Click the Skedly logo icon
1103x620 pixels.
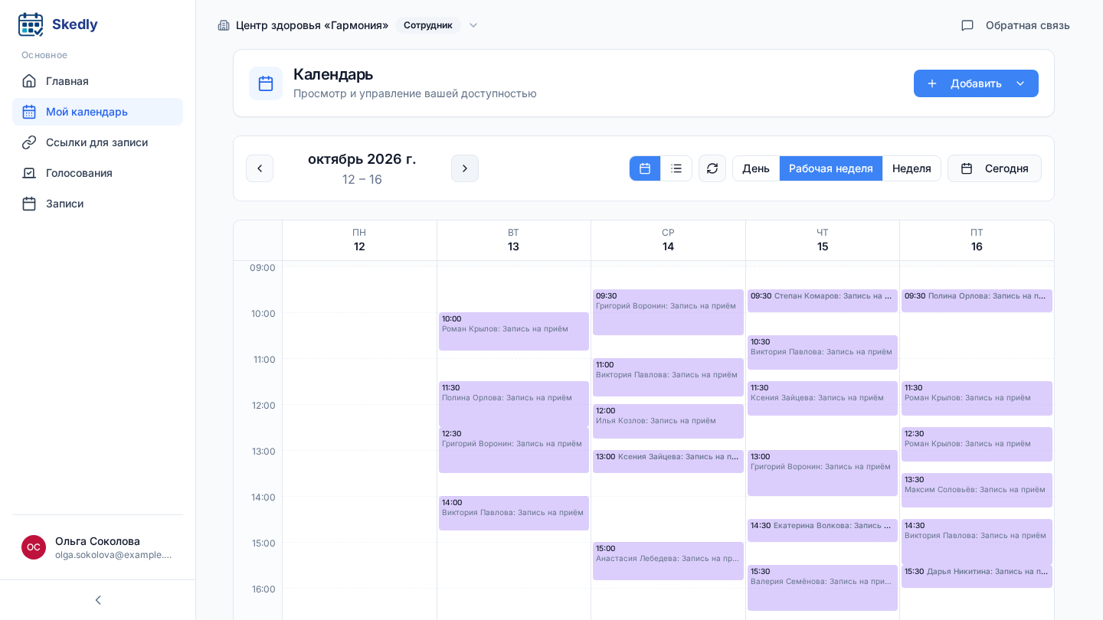31,24
